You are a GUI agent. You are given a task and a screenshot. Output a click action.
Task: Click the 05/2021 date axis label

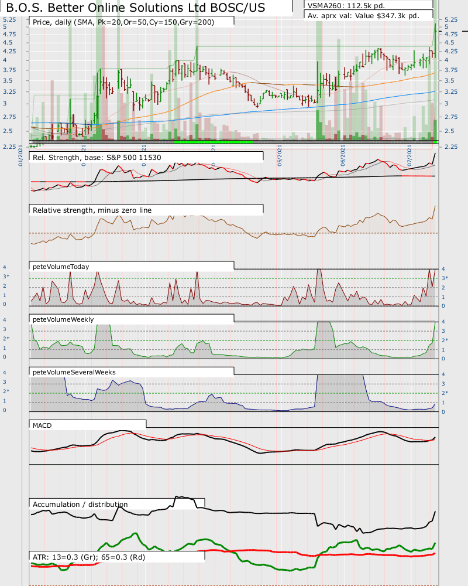click(x=280, y=156)
